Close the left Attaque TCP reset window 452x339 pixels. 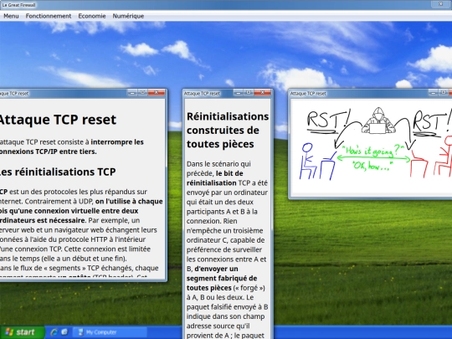pyautogui.click(x=156, y=93)
